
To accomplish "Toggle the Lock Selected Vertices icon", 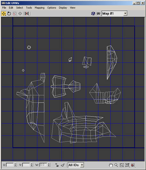I will pos(57,165).
